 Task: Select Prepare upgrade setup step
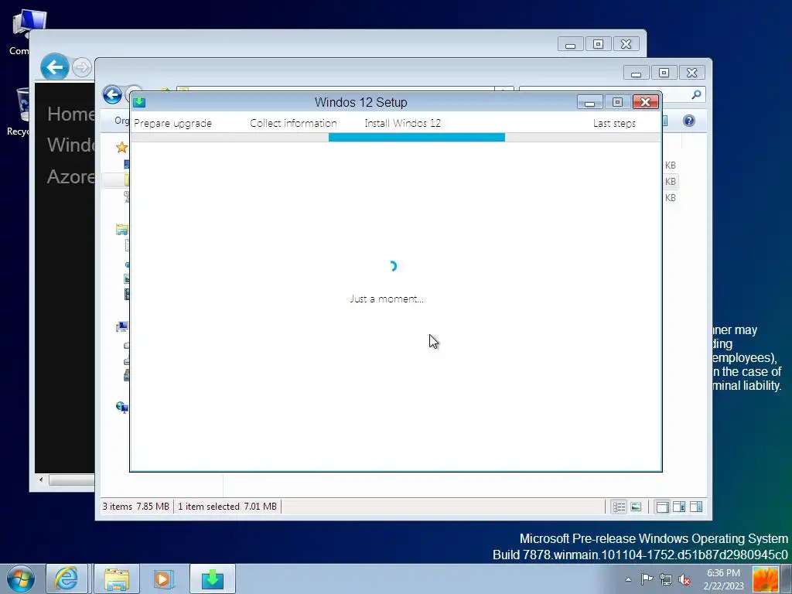tap(172, 123)
